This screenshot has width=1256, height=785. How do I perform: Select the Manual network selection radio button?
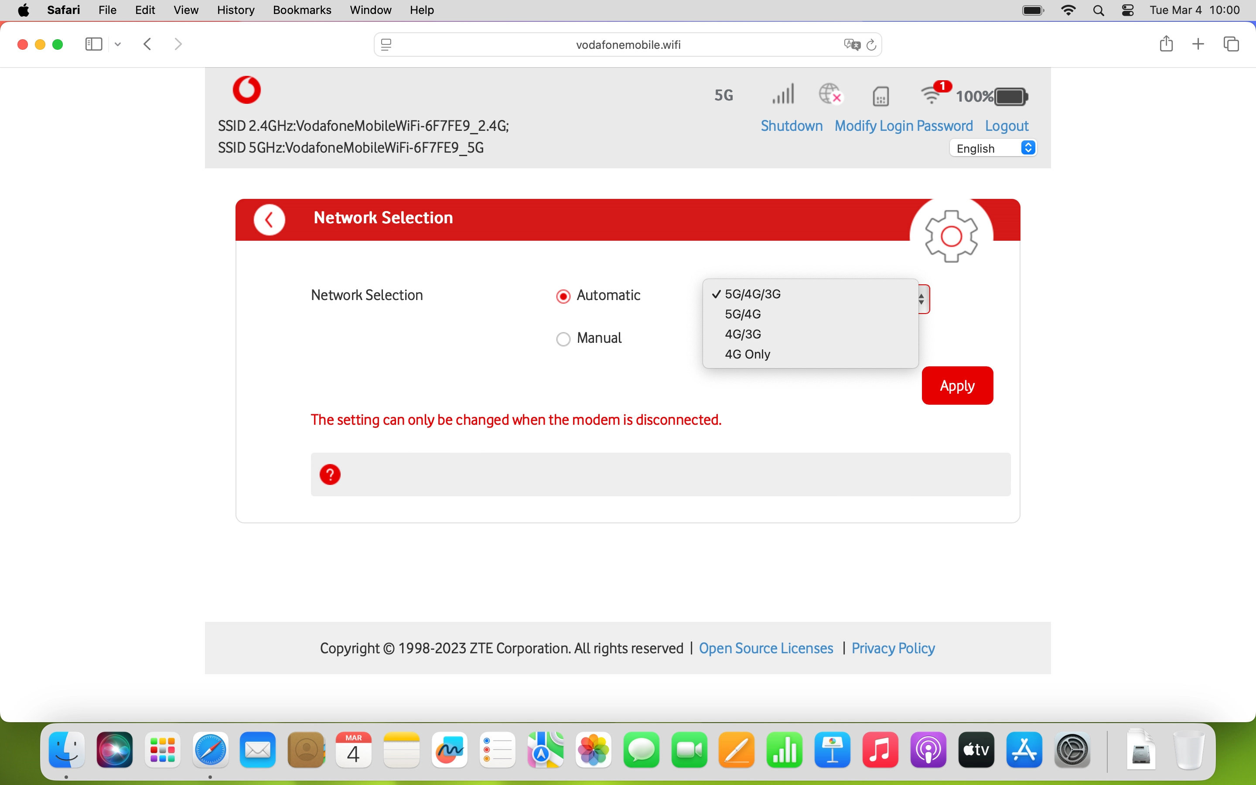(x=563, y=339)
